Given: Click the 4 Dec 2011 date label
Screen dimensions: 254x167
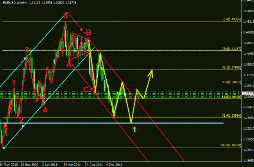Looking at the screenshot, I should [114, 165].
